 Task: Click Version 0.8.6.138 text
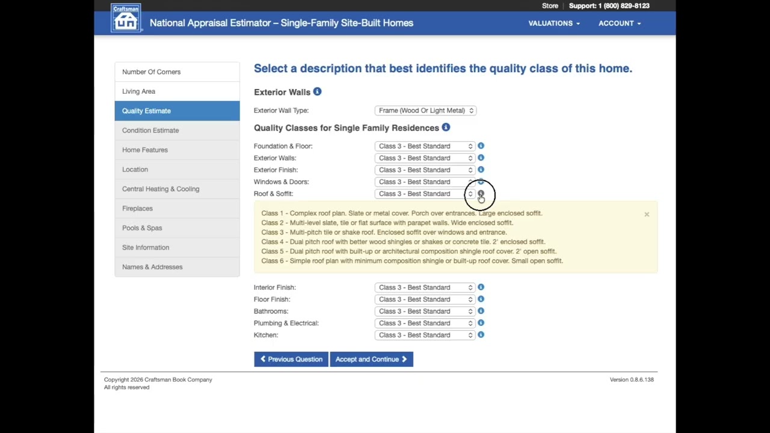pos(632,379)
